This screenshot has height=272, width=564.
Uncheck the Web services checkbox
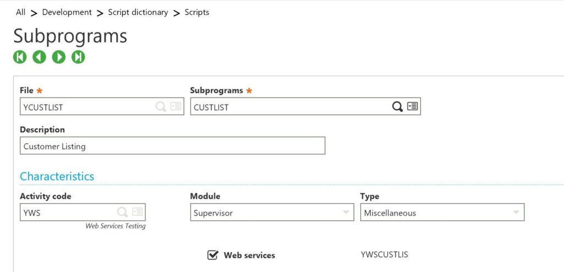[x=213, y=255]
